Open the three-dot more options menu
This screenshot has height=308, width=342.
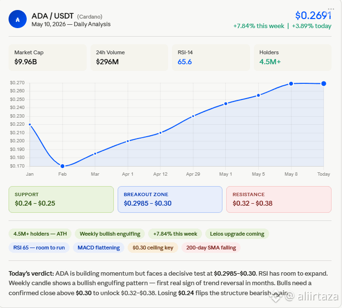[331, 9]
